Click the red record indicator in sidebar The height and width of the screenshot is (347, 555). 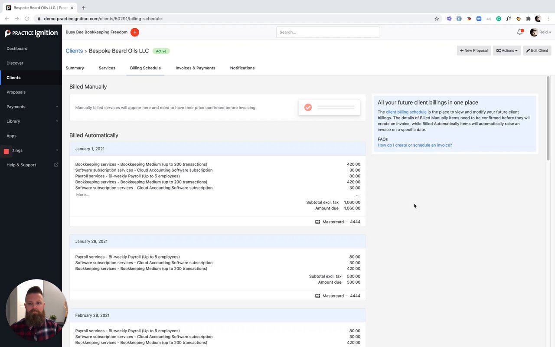coord(6,151)
